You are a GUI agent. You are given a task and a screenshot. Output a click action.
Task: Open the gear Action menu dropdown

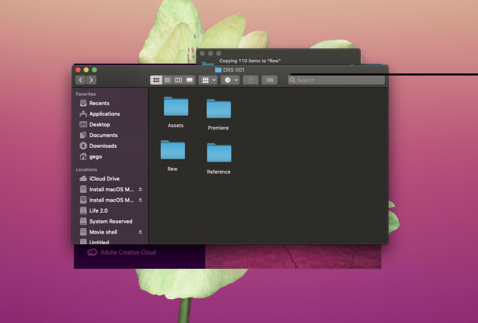pyautogui.click(x=231, y=80)
